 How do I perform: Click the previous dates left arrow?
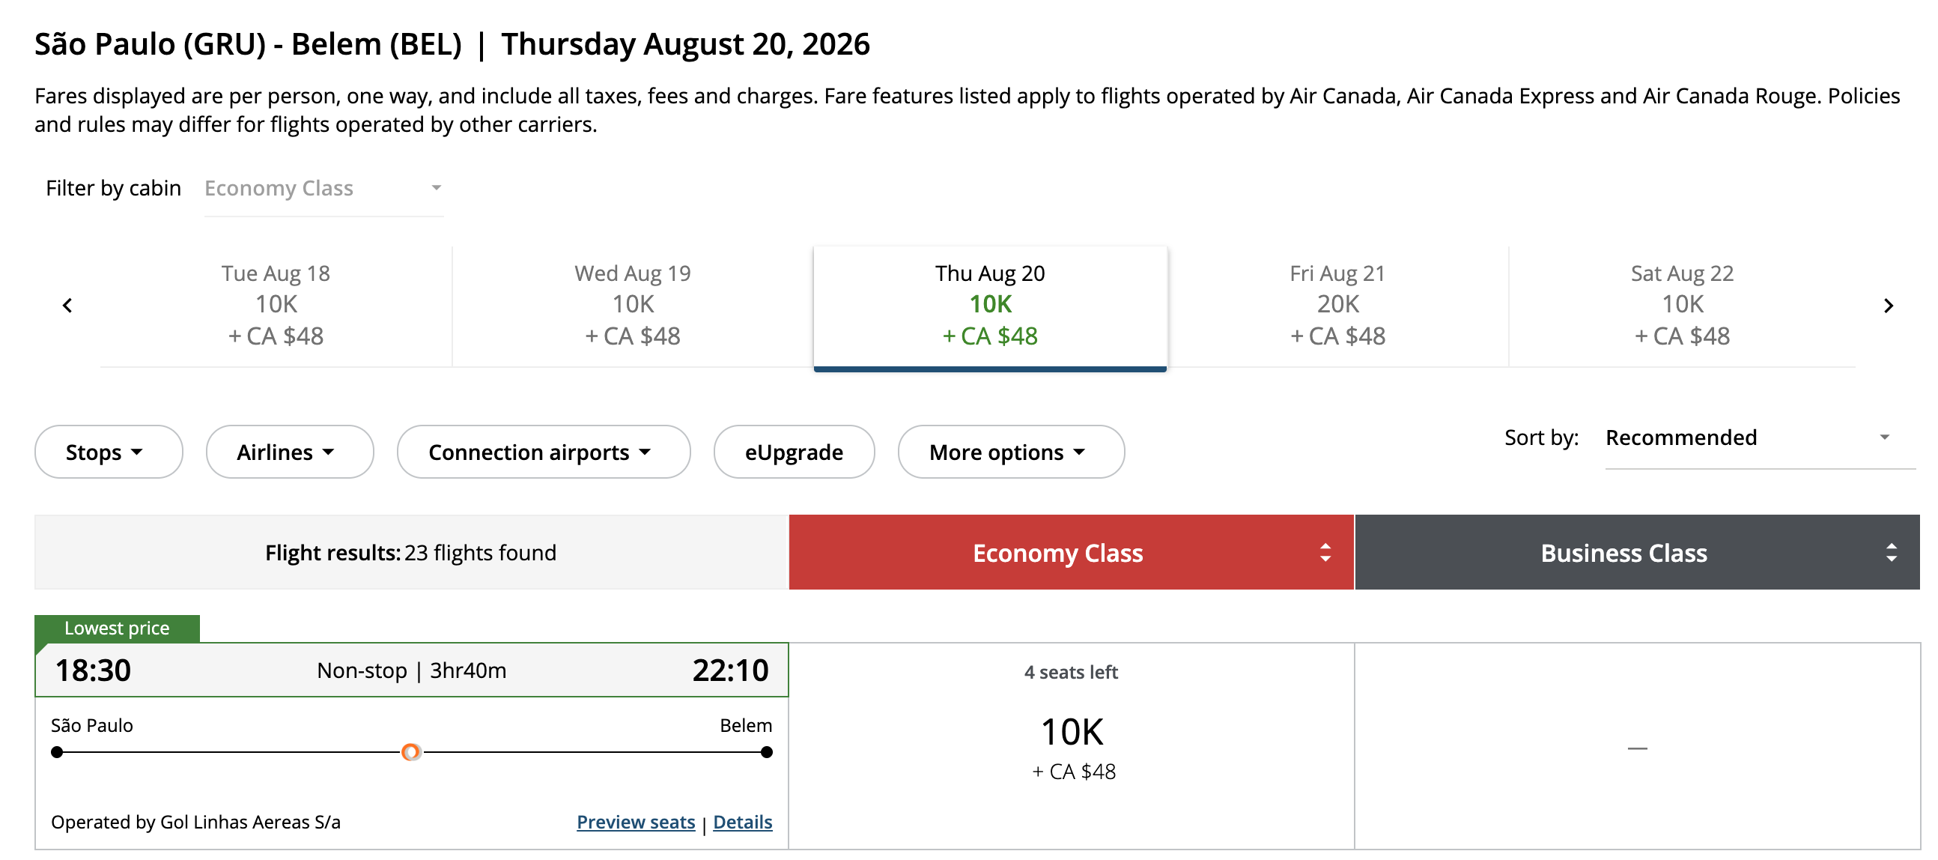[67, 306]
